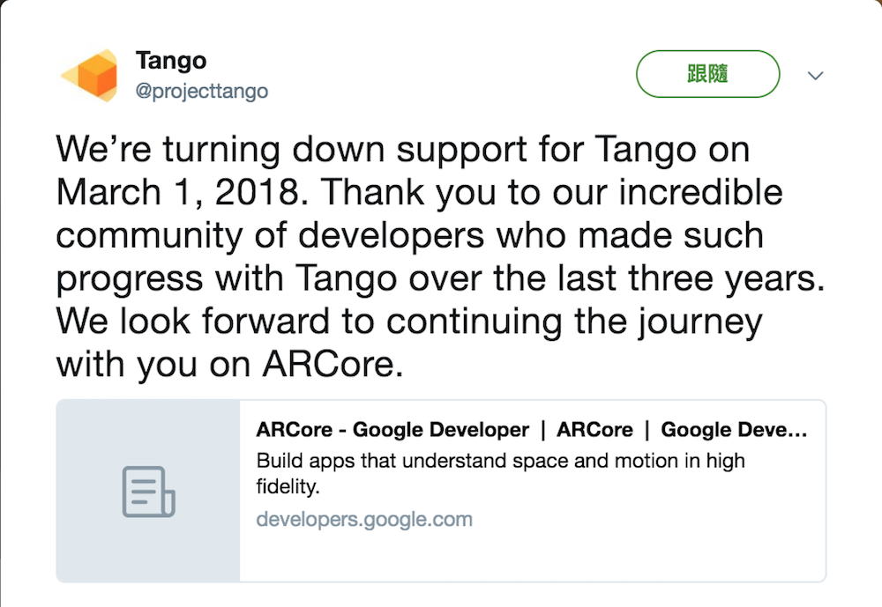
Task: Expand the tweet options chevron
Action: pos(816,76)
